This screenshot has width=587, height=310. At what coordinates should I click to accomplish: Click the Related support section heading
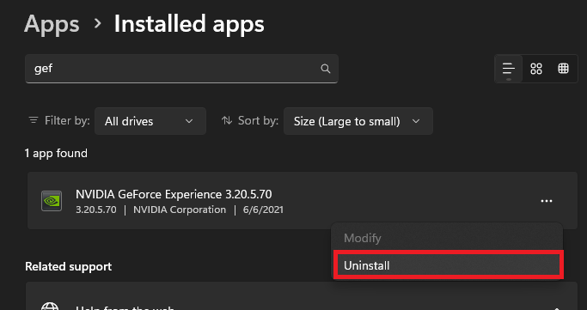click(x=69, y=266)
